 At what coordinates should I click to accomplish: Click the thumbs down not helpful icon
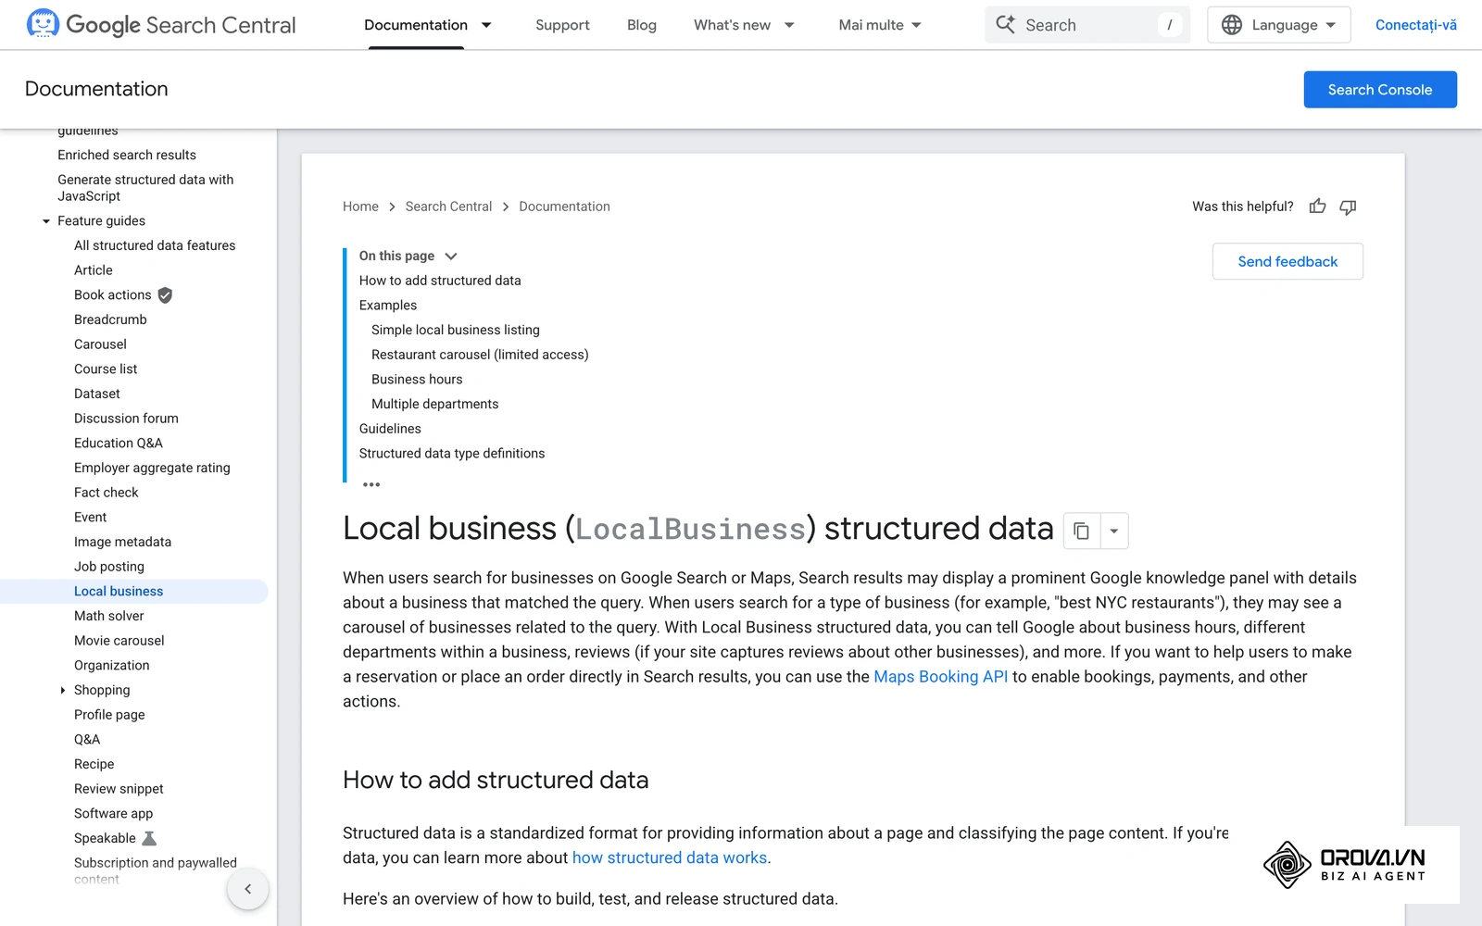(1348, 206)
